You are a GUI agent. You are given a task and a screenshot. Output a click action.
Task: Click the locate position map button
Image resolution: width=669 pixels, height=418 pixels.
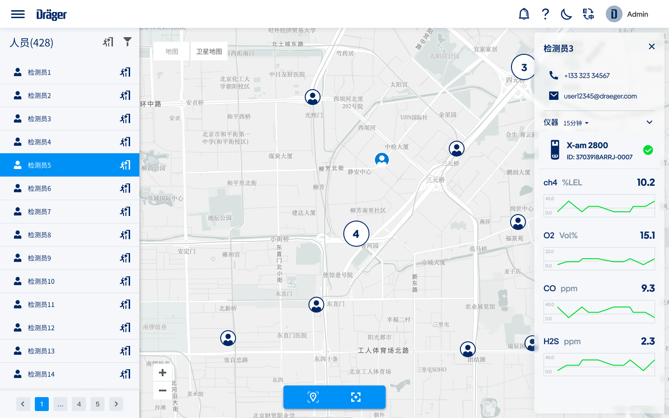(x=313, y=397)
